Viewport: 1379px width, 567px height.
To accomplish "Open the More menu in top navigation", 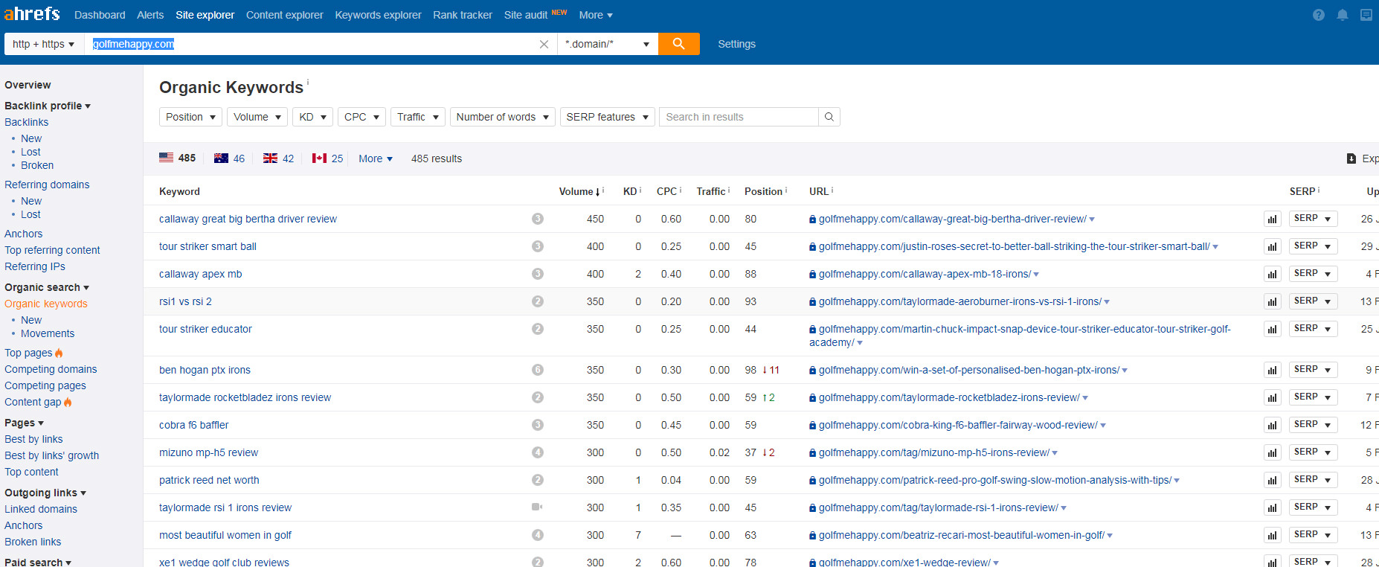I will [x=597, y=15].
